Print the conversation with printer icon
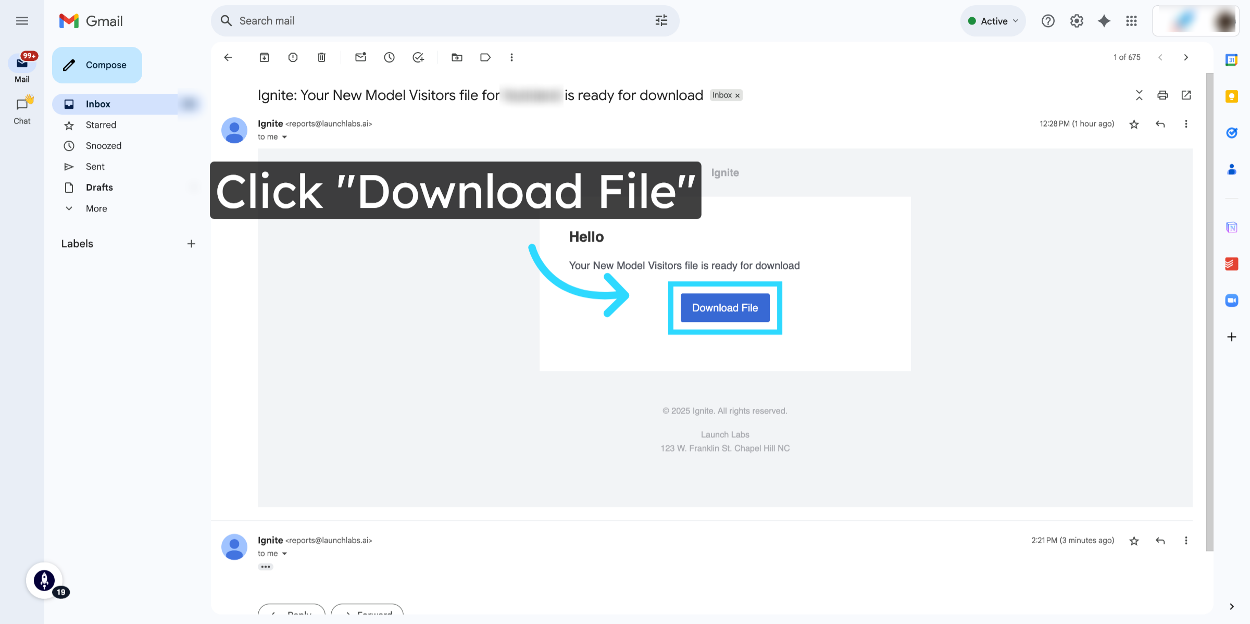The image size is (1250, 624). (1162, 95)
